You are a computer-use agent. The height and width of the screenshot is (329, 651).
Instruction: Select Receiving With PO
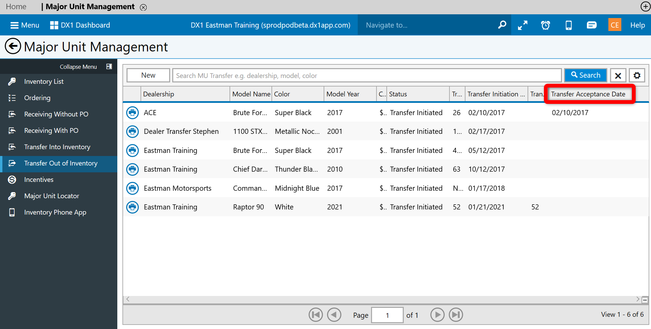coord(59,130)
